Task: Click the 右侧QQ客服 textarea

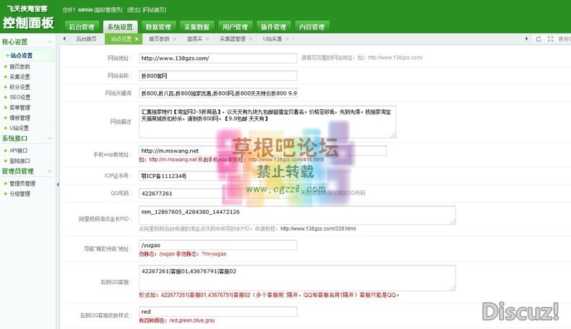Action: 297,278
